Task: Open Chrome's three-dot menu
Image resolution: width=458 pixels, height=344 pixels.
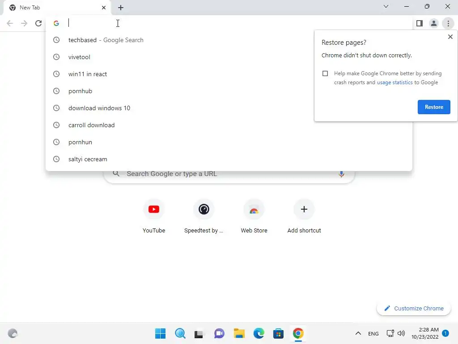Action: point(448,23)
